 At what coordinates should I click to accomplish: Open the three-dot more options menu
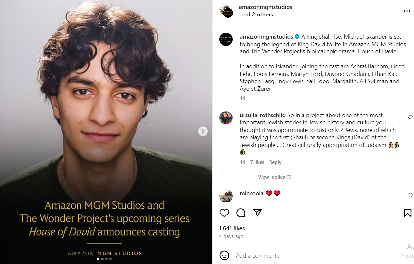tap(407, 11)
